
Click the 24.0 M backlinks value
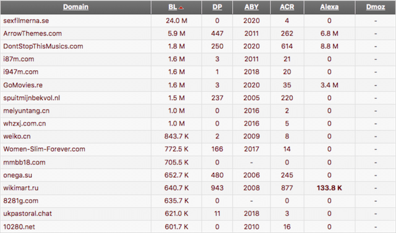176,20
